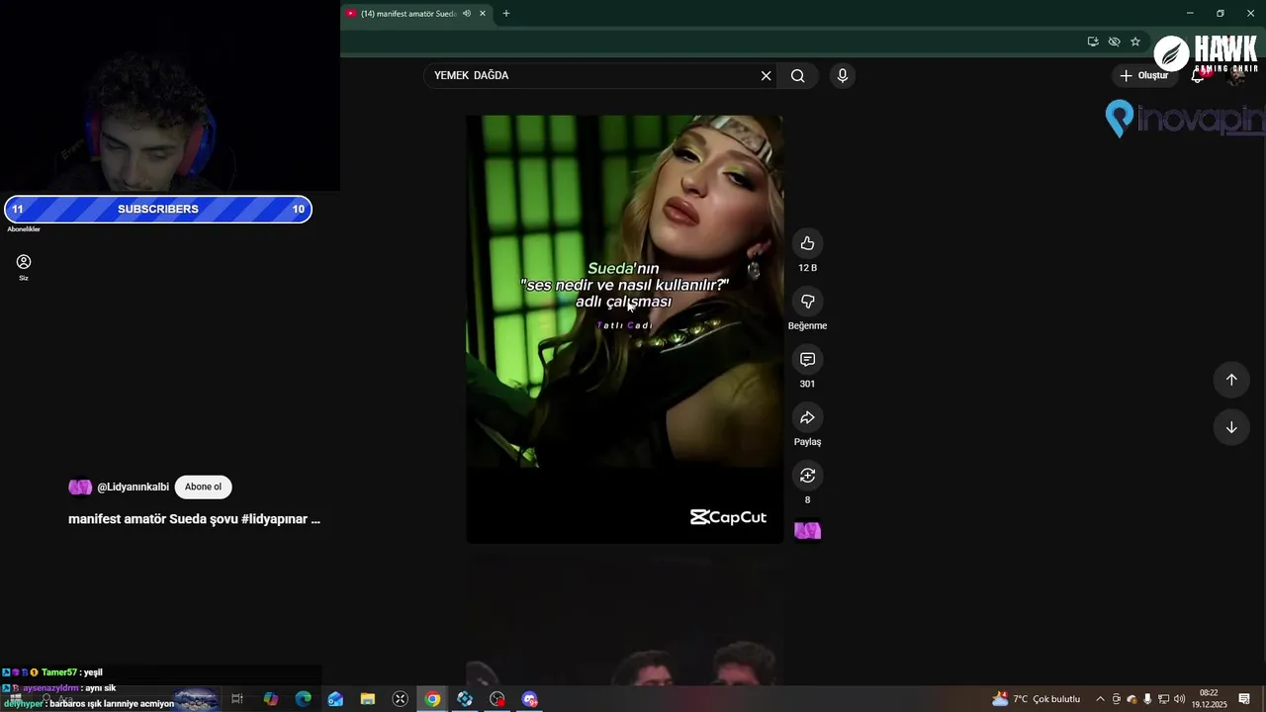Image resolution: width=1266 pixels, height=712 pixels.
Task: Open the remix icon showing 8
Action: (807, 476)
